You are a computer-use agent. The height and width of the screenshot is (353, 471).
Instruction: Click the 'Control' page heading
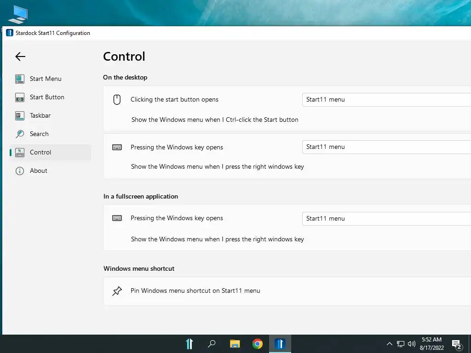coord(124,57)
